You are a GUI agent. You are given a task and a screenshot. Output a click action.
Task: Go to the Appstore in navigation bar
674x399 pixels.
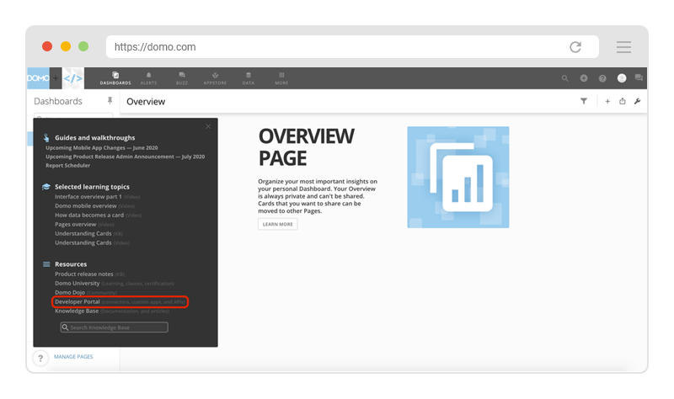point(215,77)
